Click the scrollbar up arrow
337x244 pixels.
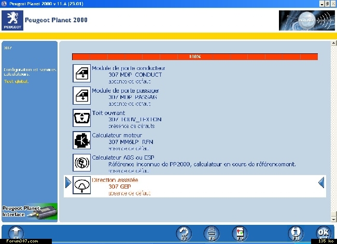pos(333,43)
